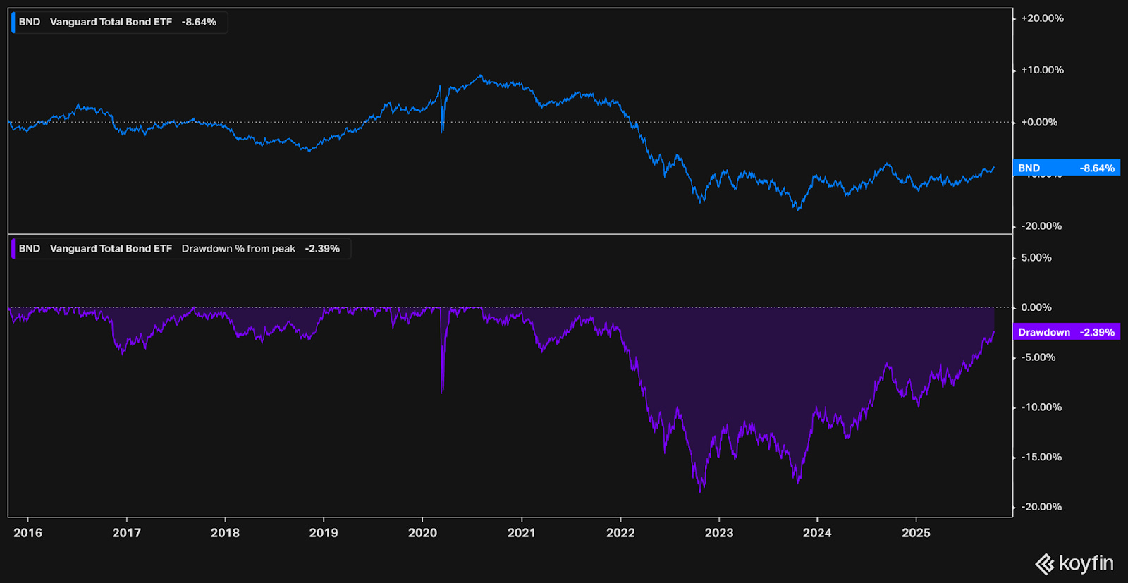Click the -20.00% label on drawdown axis
Screen dimensions: 1128x583
1041,507
